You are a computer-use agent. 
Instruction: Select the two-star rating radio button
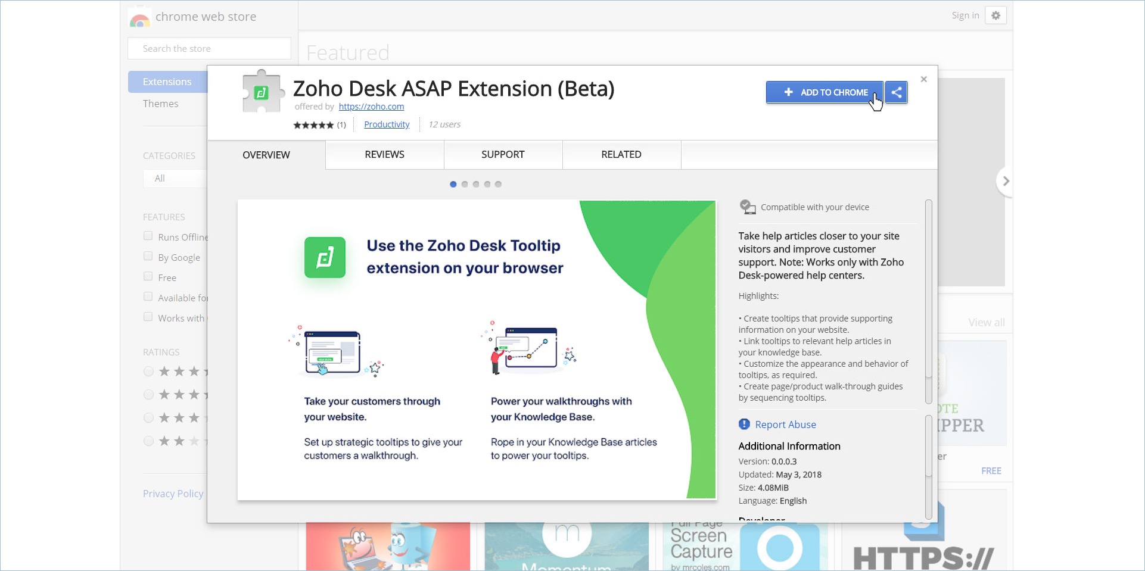pyautogui.click(x=149, y=441)
